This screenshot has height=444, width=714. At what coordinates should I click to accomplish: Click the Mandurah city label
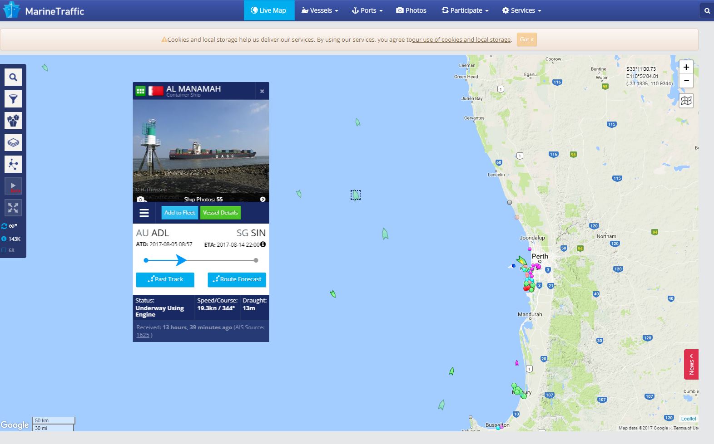pos(530,314)
